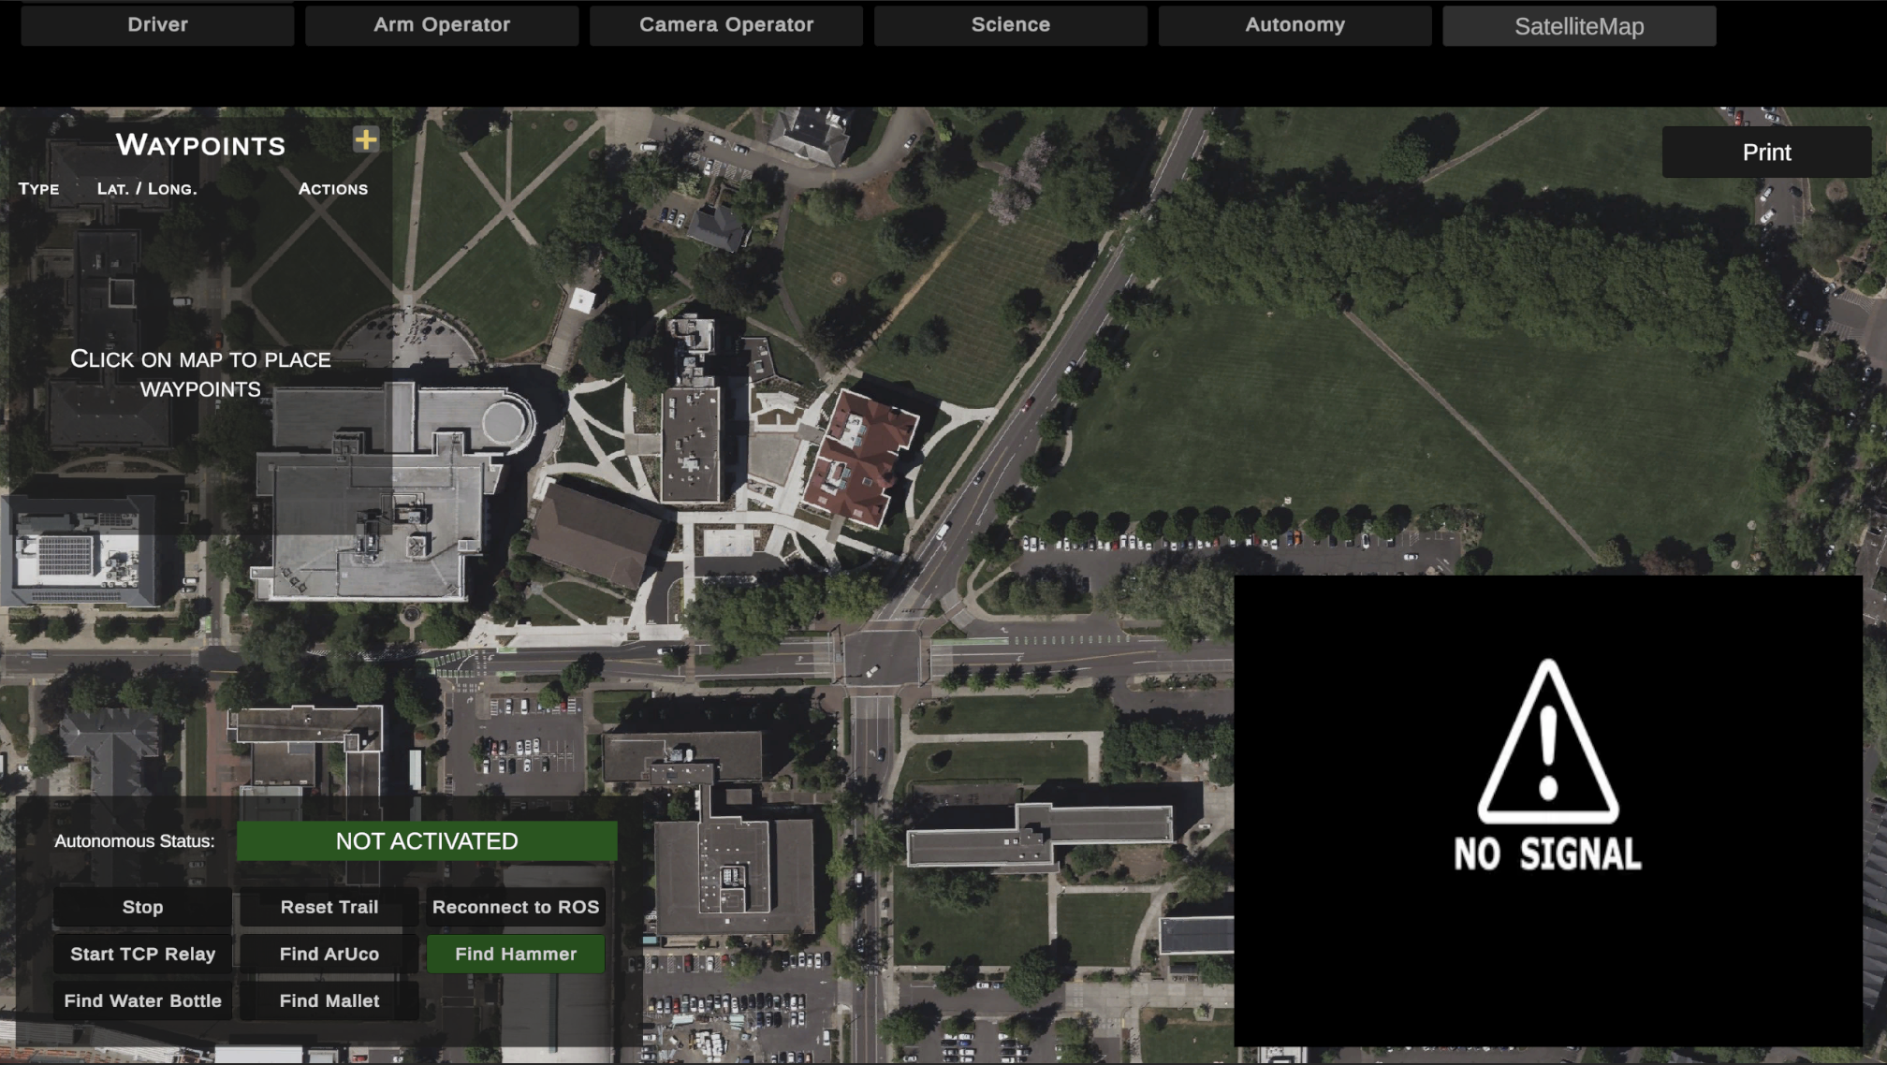The width and height of the screenshot is (1887, 1065).
Task: Start Find Water Bottle search
Action: (x=142, y=1000)
